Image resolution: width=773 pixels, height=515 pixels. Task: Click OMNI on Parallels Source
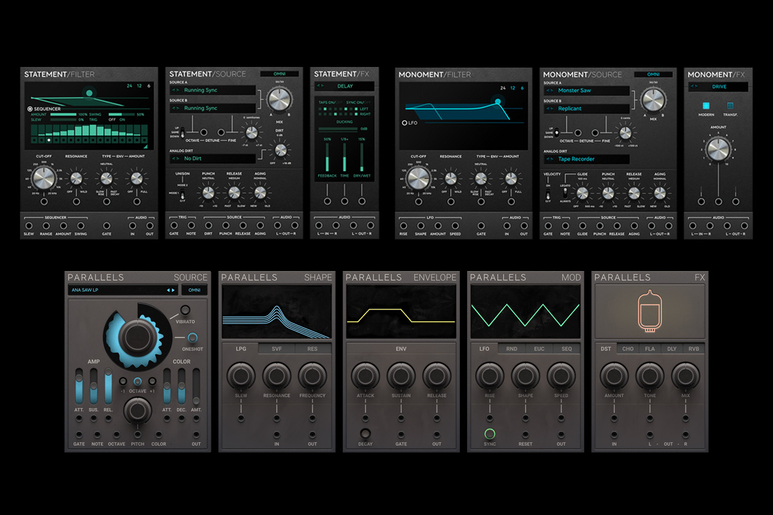(x=195, y=290)
